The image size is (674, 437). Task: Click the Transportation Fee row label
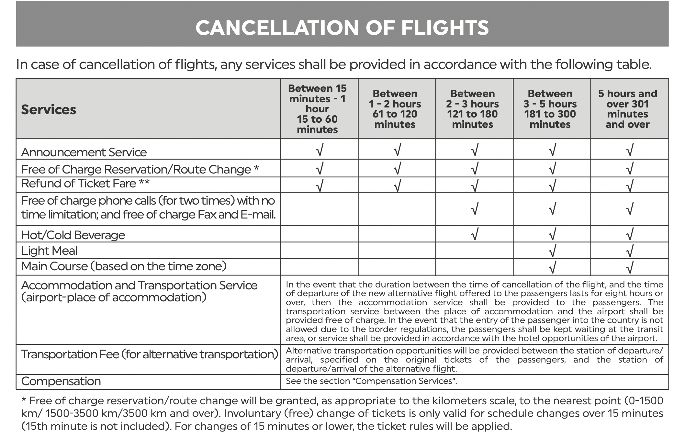pos(150,354)
